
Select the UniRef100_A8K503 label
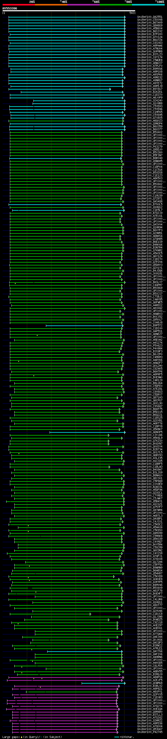pyautogui.click(x=150, y=179)
